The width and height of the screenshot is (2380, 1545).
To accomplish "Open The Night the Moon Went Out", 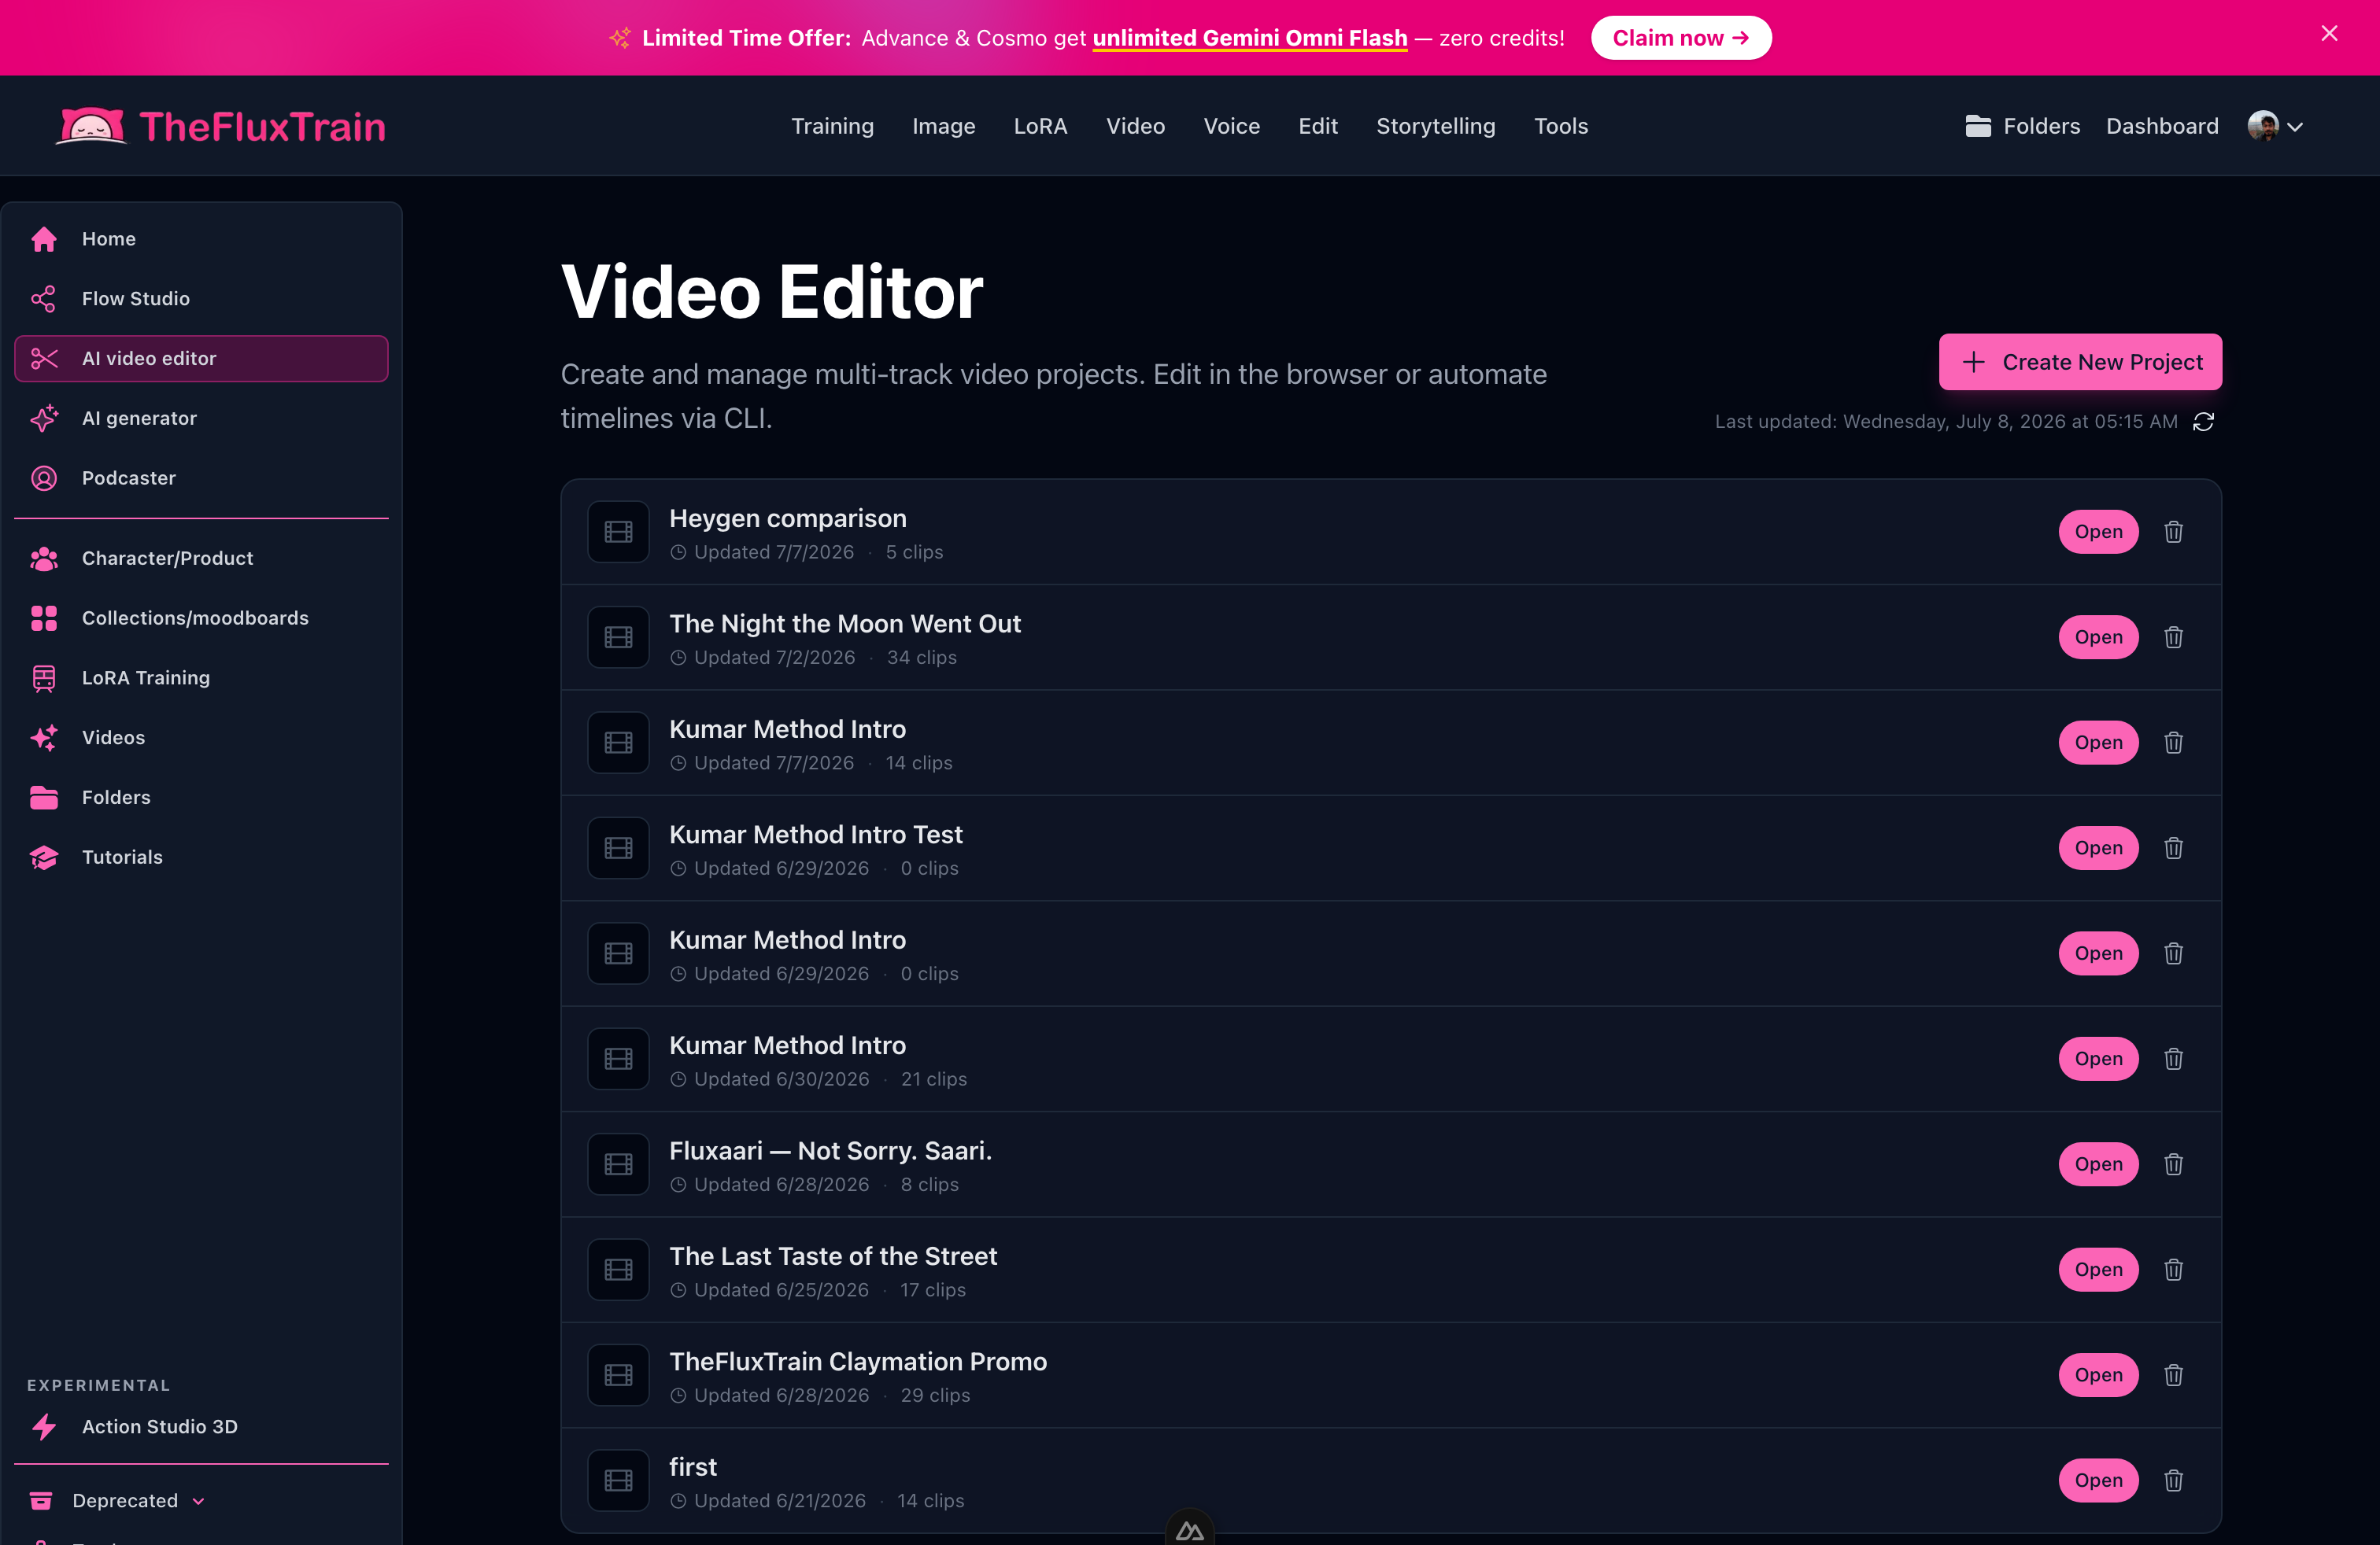I will (2098, 637).
